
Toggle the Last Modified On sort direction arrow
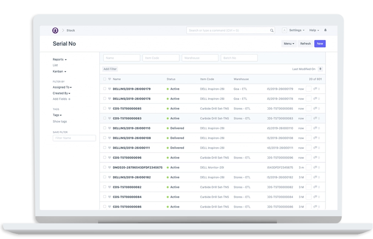click(320, 69)
